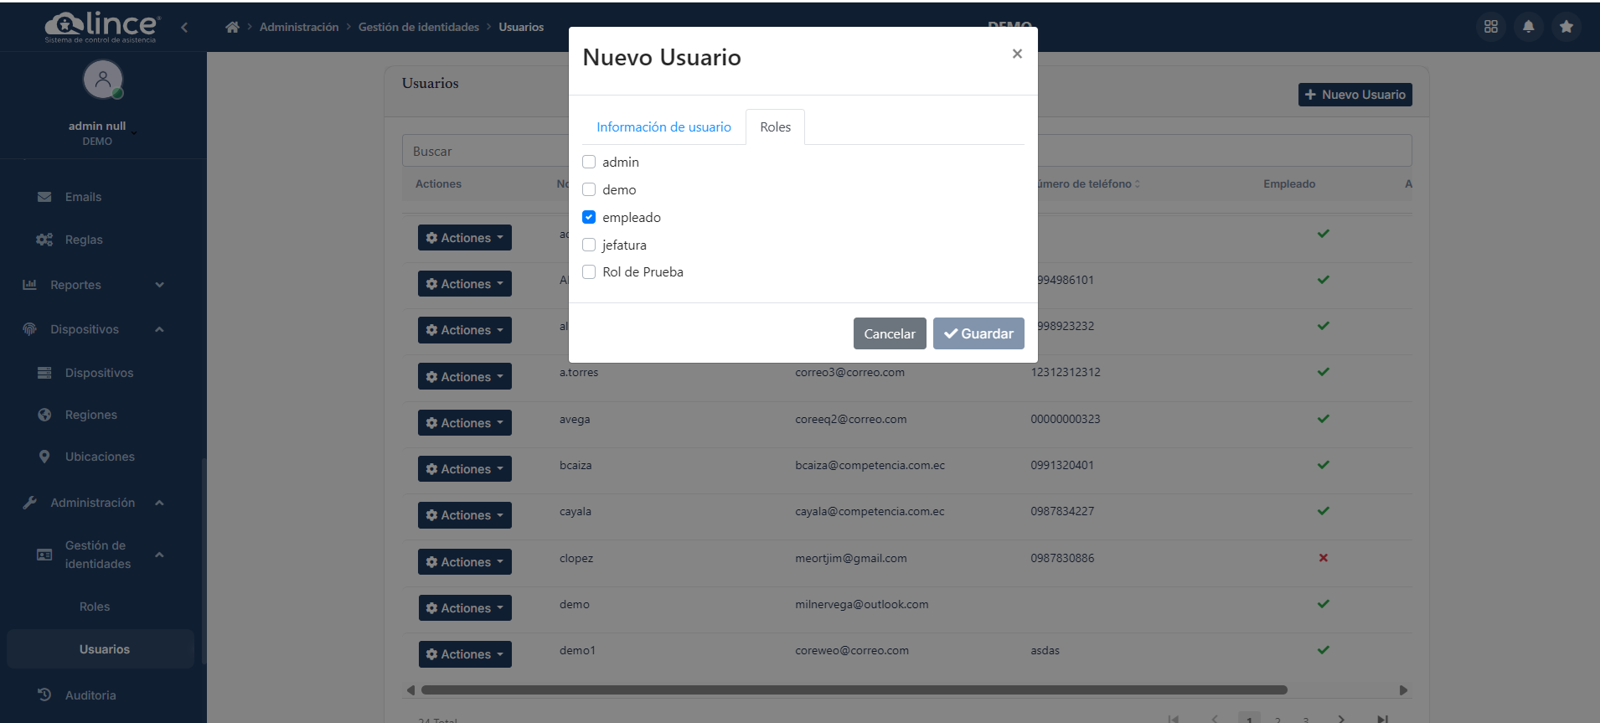Viewport: 1600px width, 723px height.
Task: Click the Ubicaciones pin icon
Action: [x=44, y=457]
